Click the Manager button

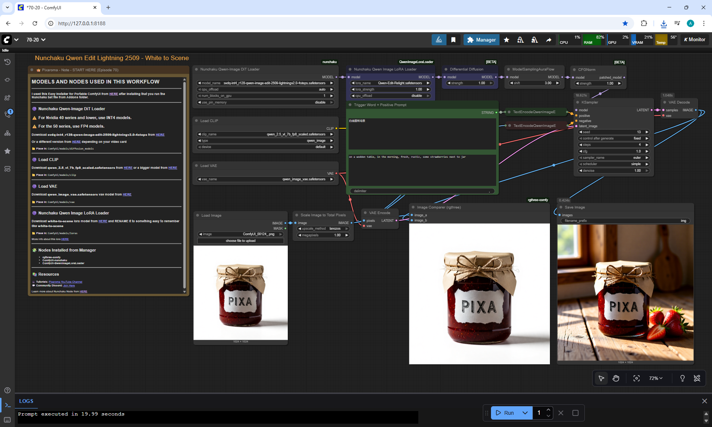point(481,40)
